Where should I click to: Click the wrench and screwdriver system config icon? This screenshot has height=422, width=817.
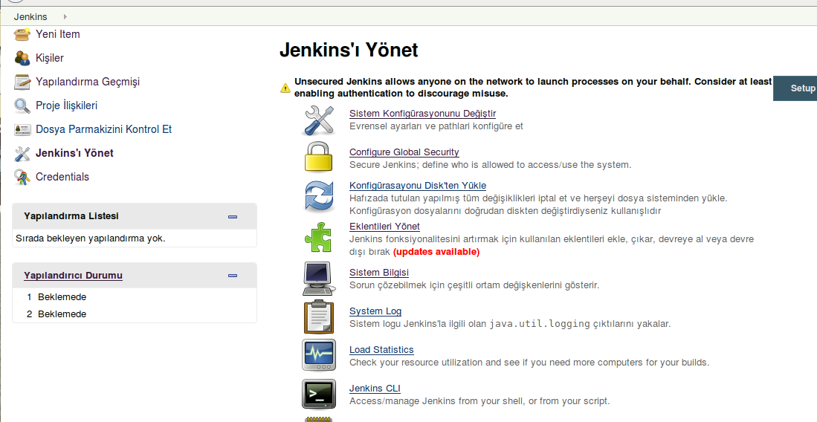point(319,120)
